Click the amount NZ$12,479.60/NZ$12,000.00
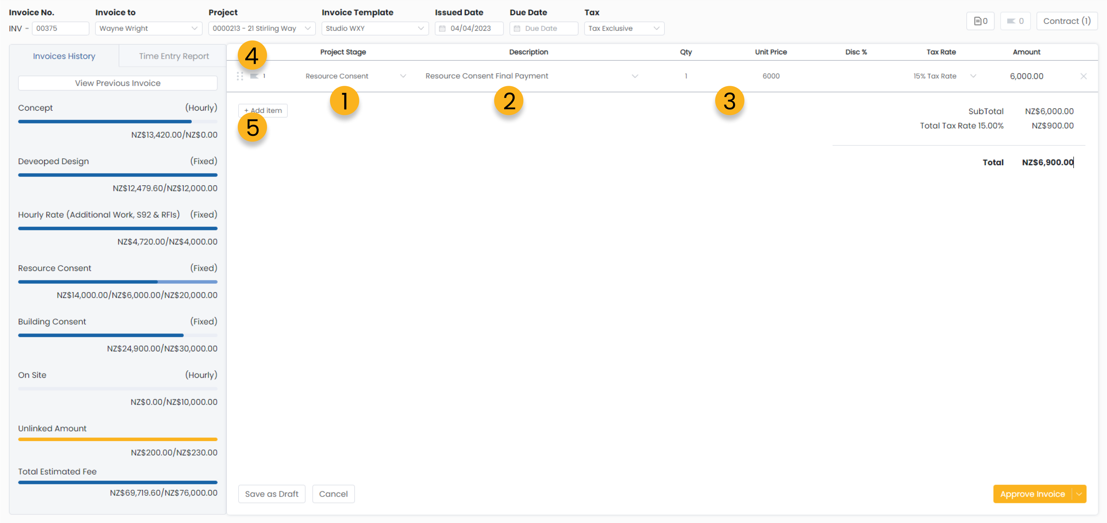 tap(165, 188)
